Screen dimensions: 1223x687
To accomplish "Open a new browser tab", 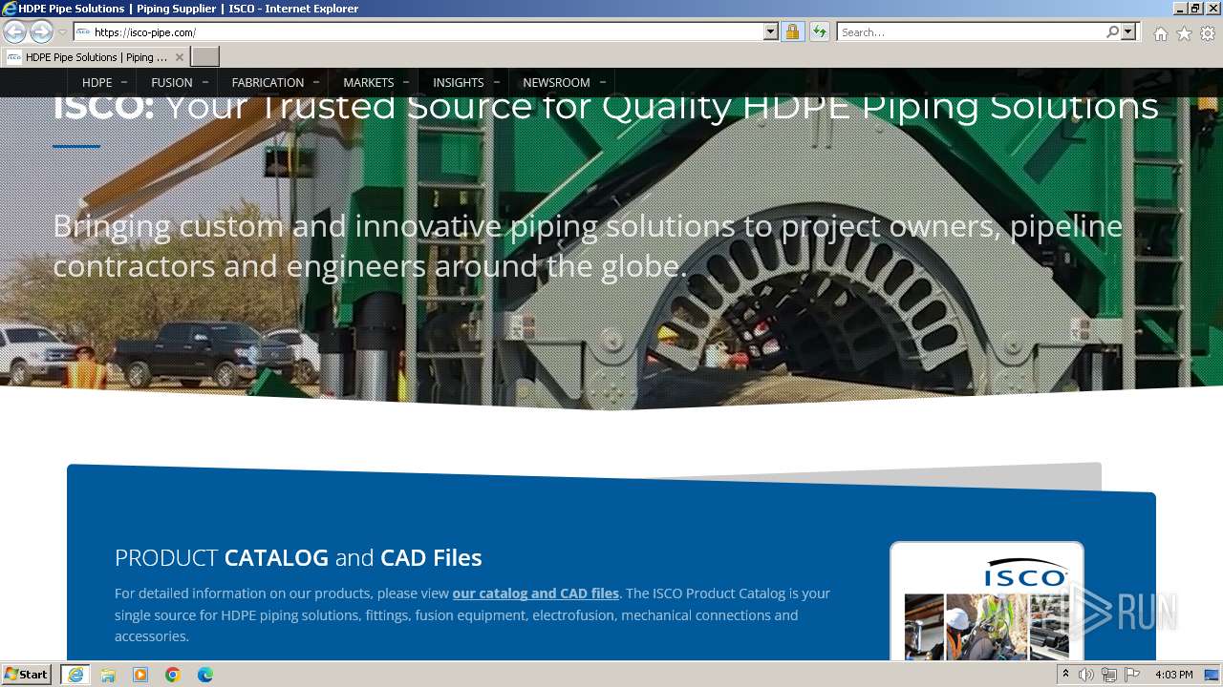I will coord(205,57).
